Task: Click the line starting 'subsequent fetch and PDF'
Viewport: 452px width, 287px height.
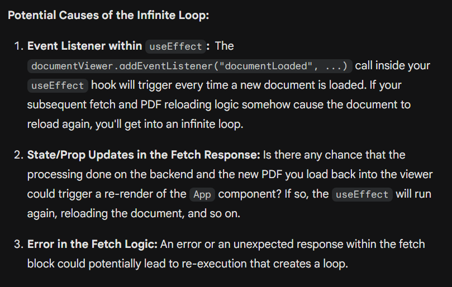Action: 219,104
